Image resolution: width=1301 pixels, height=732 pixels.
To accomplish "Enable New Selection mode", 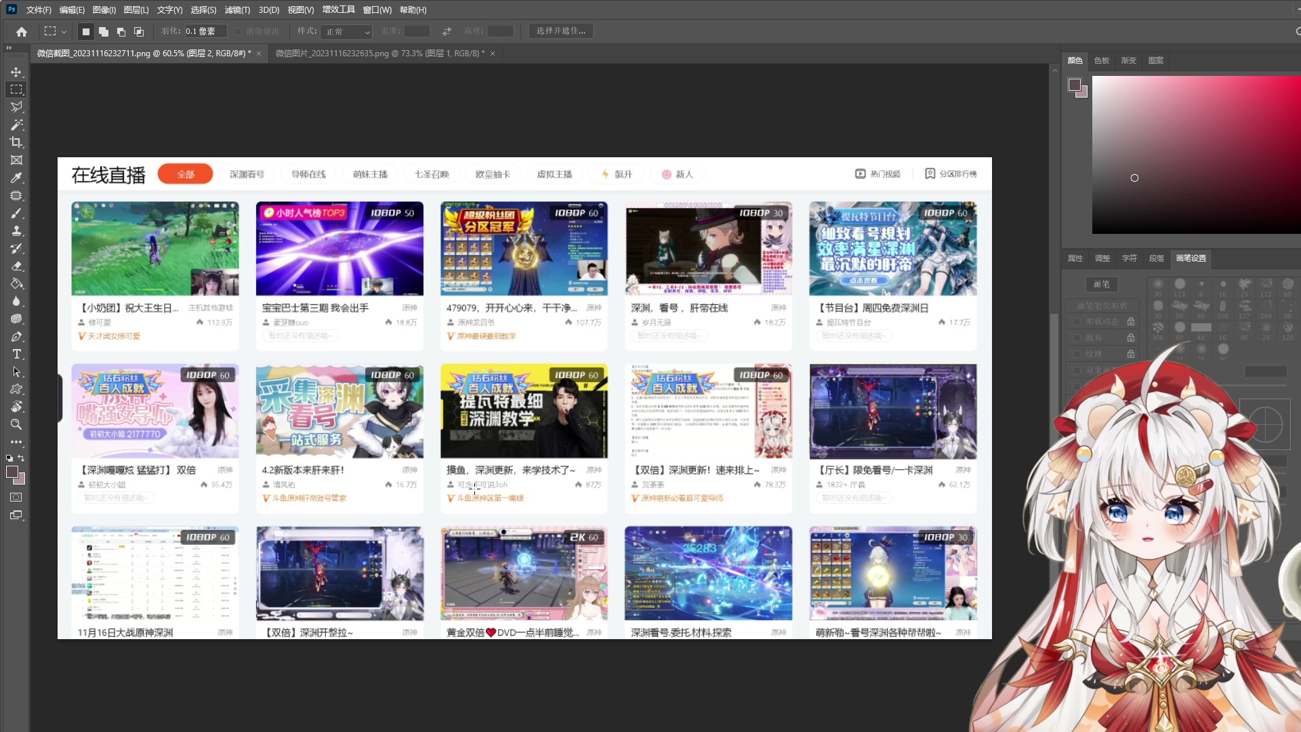I will 85,31.
